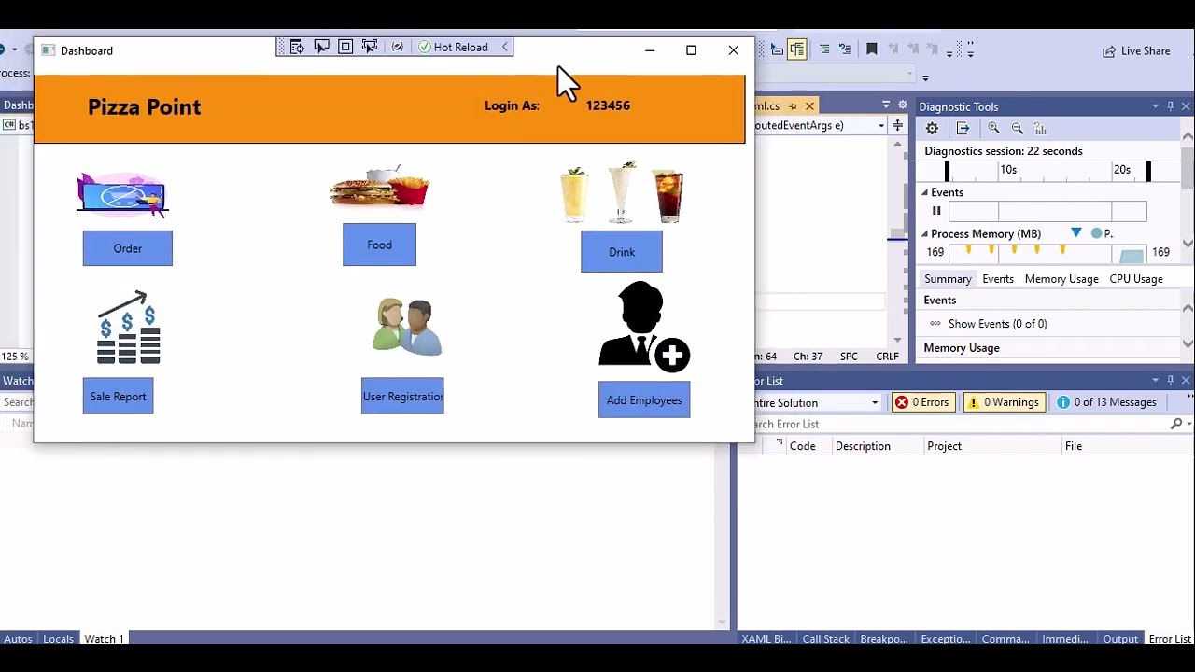1195x672 pixels.
Task: Collapse the Events graph section
Action: coord(925,192)
